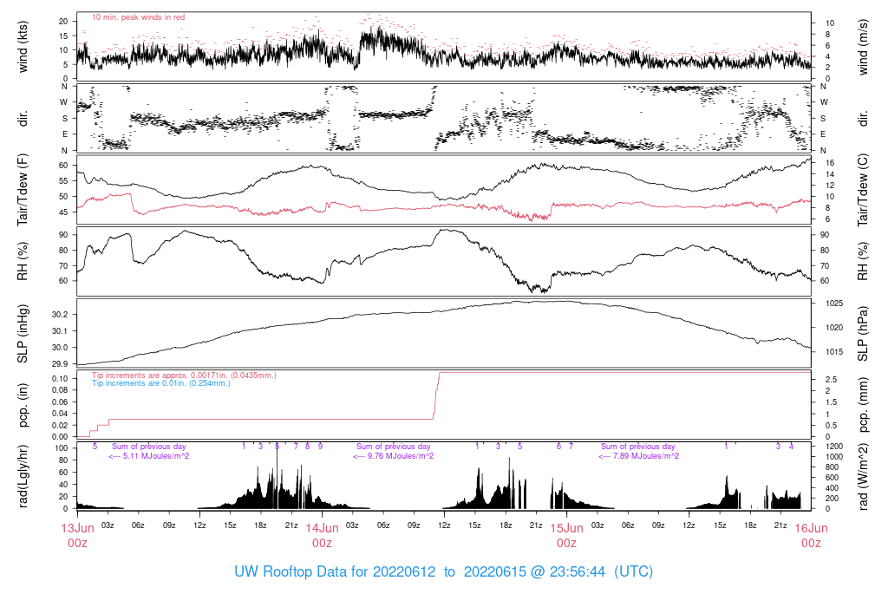The image size is (888, 607).
Task: Click the '0.10' value on precipitation axis
Action: click(x=60, y=379)
